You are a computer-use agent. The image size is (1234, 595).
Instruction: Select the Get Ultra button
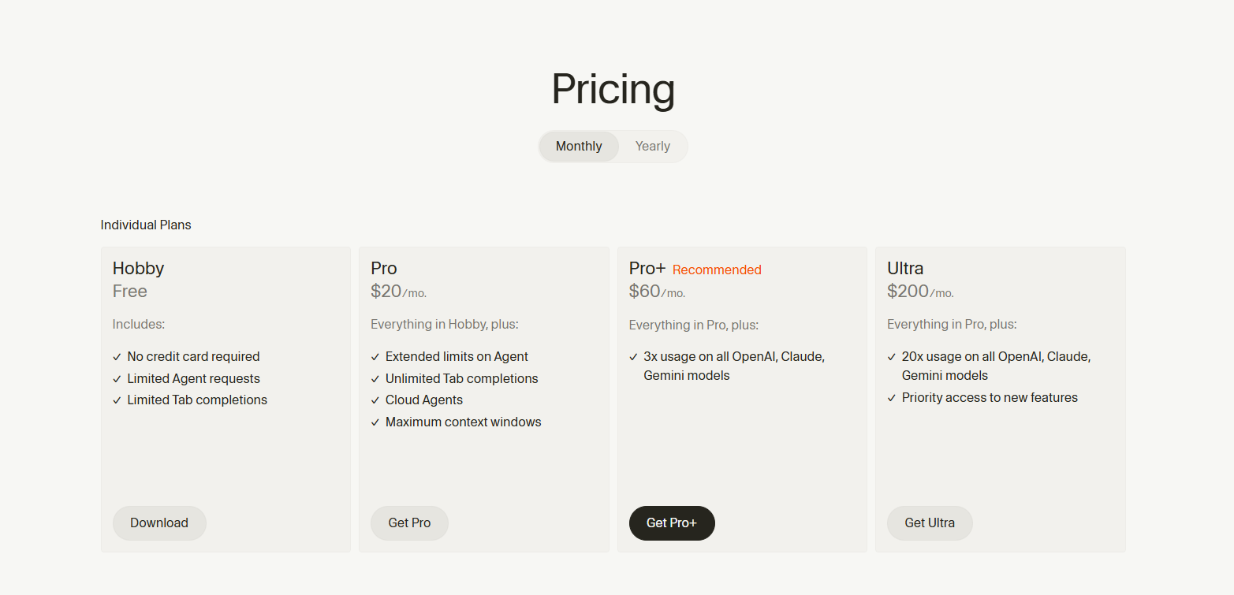(x=930, y=523)
